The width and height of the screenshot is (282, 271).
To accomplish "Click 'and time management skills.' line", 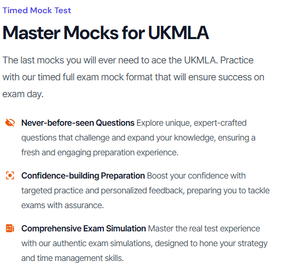I will [x=73, y=258].
